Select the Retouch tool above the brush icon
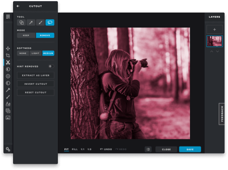Image resolution: width=228 pixels, height=170 pixels. [x=8, y=90]
